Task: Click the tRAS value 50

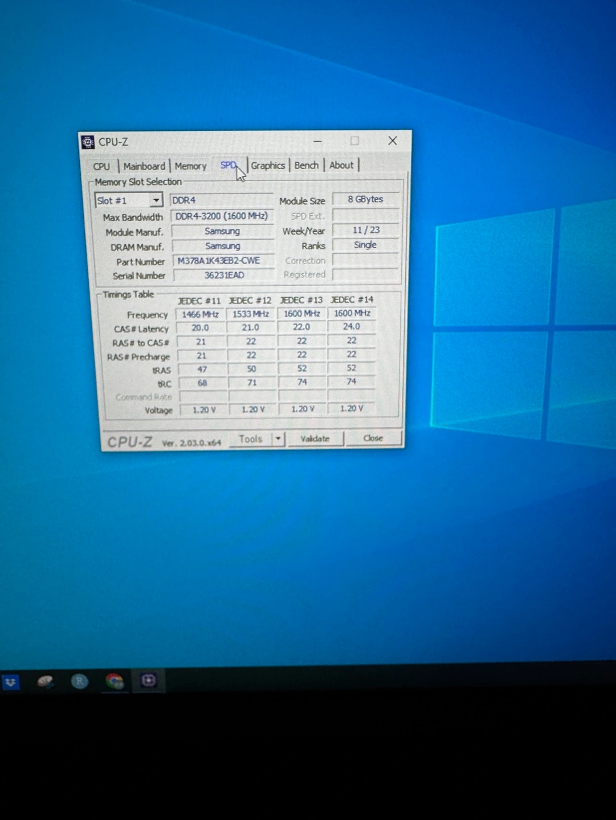Action: (x=251, y=369)
